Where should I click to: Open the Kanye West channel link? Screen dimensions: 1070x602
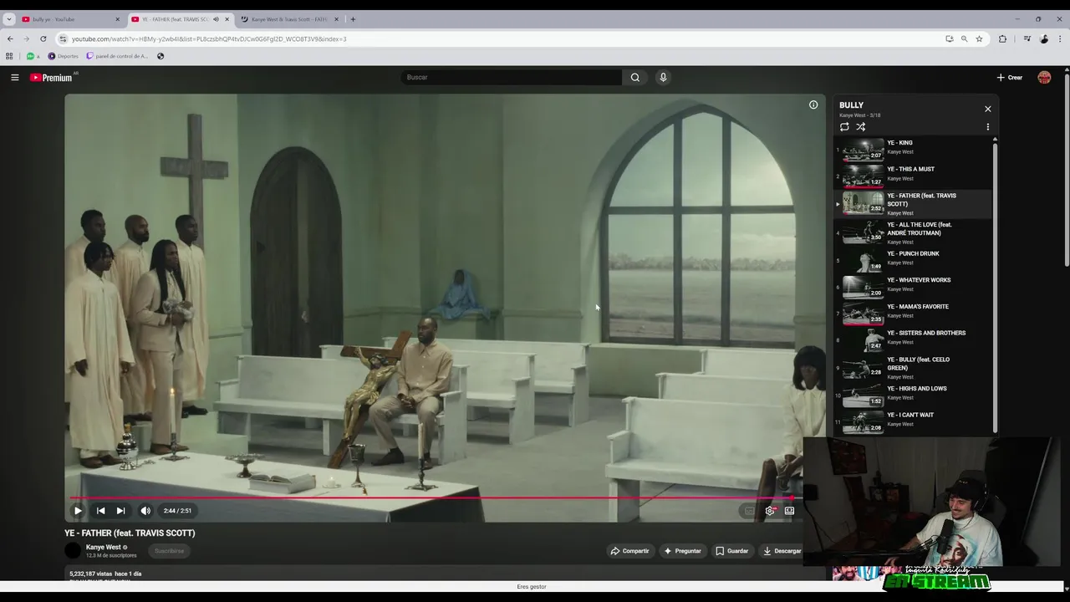(x=104, y=548)
